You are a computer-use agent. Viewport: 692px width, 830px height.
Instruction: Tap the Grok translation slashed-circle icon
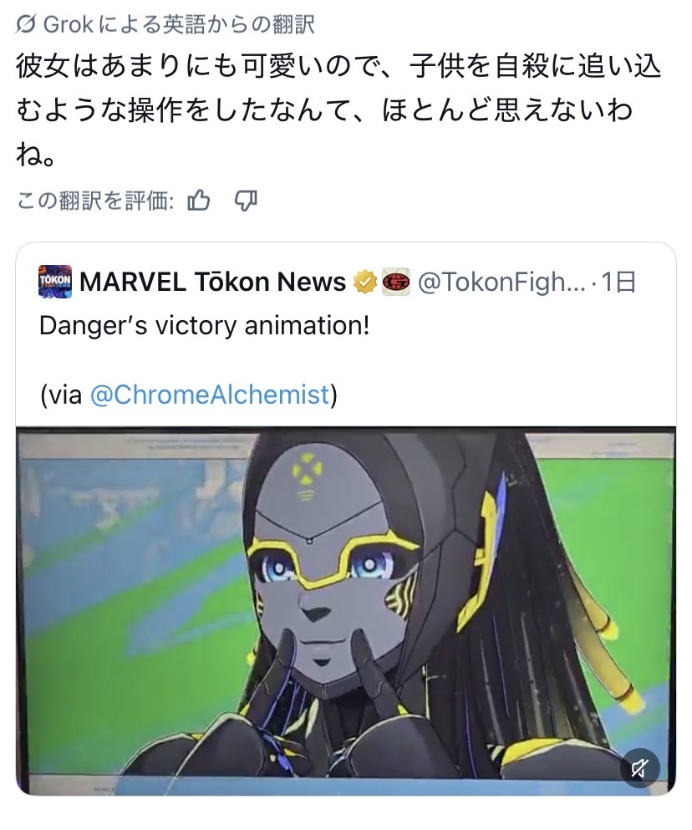point(25,24)
